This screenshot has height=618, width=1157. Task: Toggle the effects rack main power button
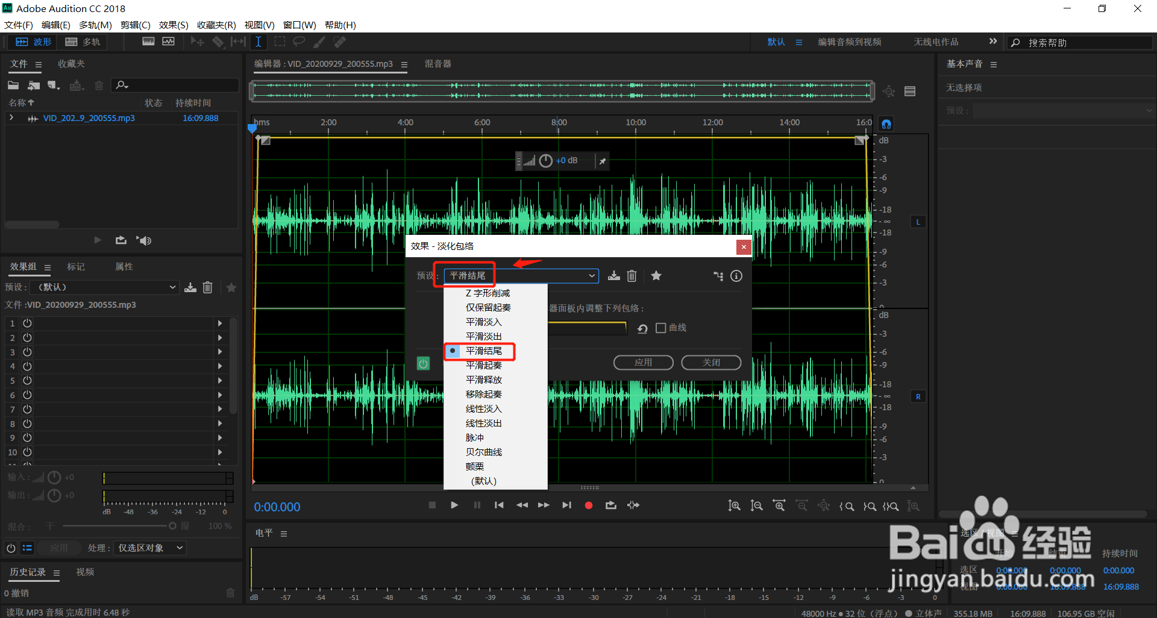[11, 548]
